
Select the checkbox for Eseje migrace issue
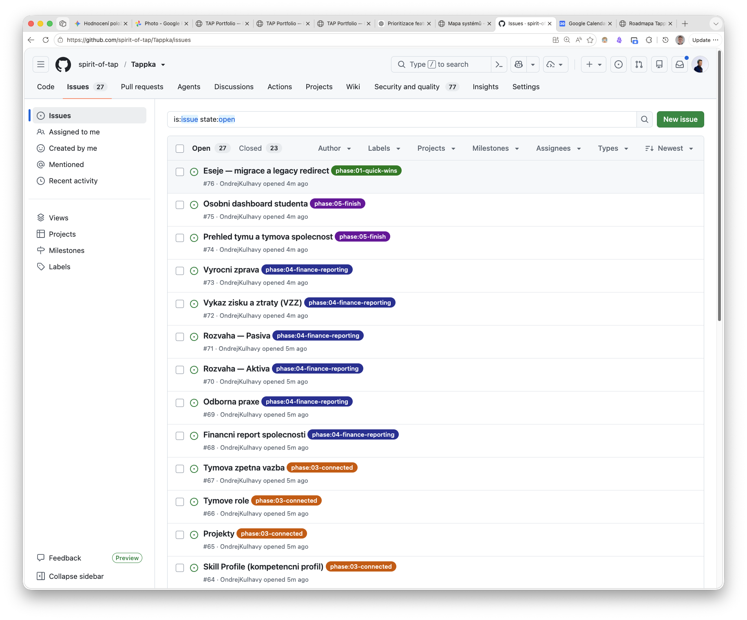coord(180,172)
